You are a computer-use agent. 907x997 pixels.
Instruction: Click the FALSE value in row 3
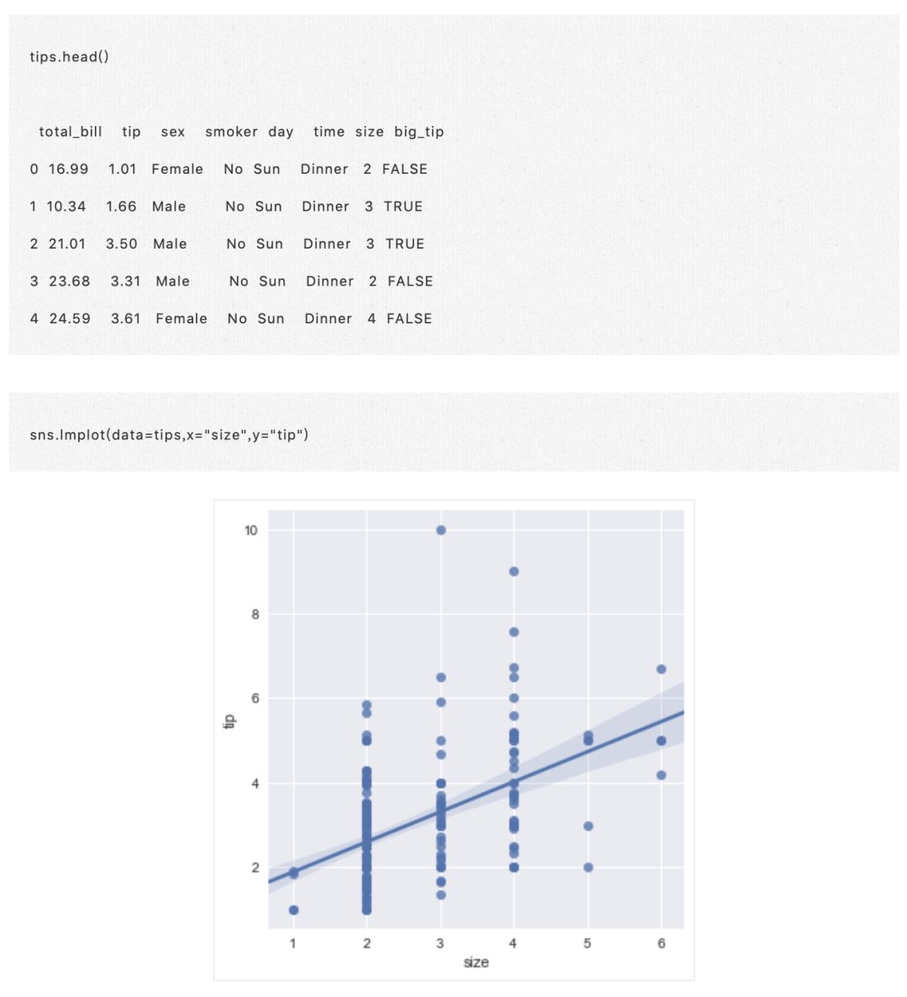[x=410, y=281]
